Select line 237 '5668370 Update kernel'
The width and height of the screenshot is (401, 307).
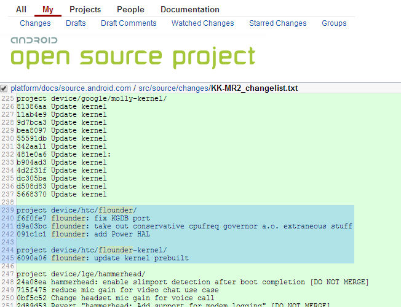pyautogui.click(x=62, y=195)
